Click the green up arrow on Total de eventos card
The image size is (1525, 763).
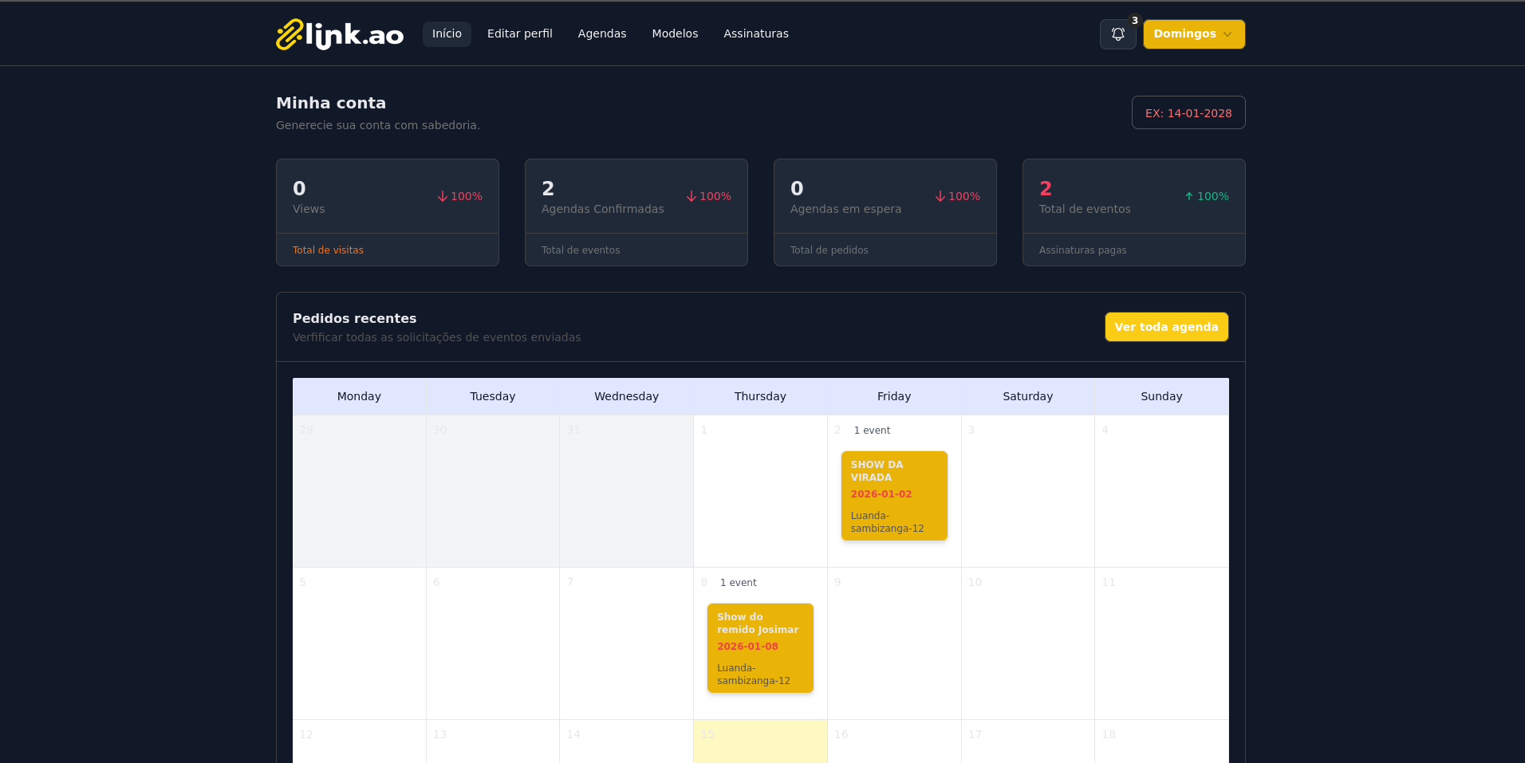1189,196
